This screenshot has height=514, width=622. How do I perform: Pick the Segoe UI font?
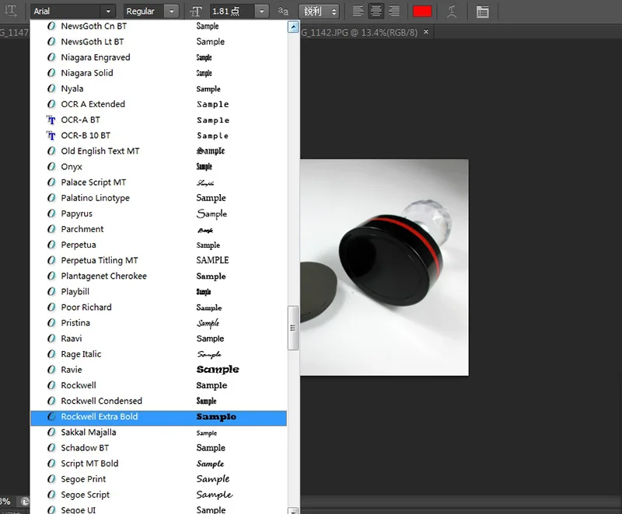[x=159, y=509]
